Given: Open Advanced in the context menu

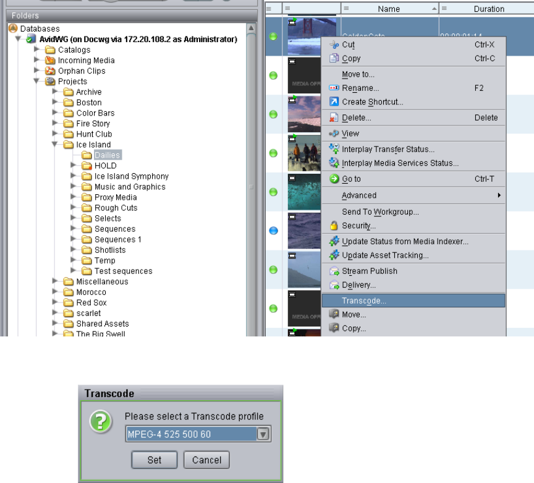Looking at the screenshot, I should [x=413, y=195].
